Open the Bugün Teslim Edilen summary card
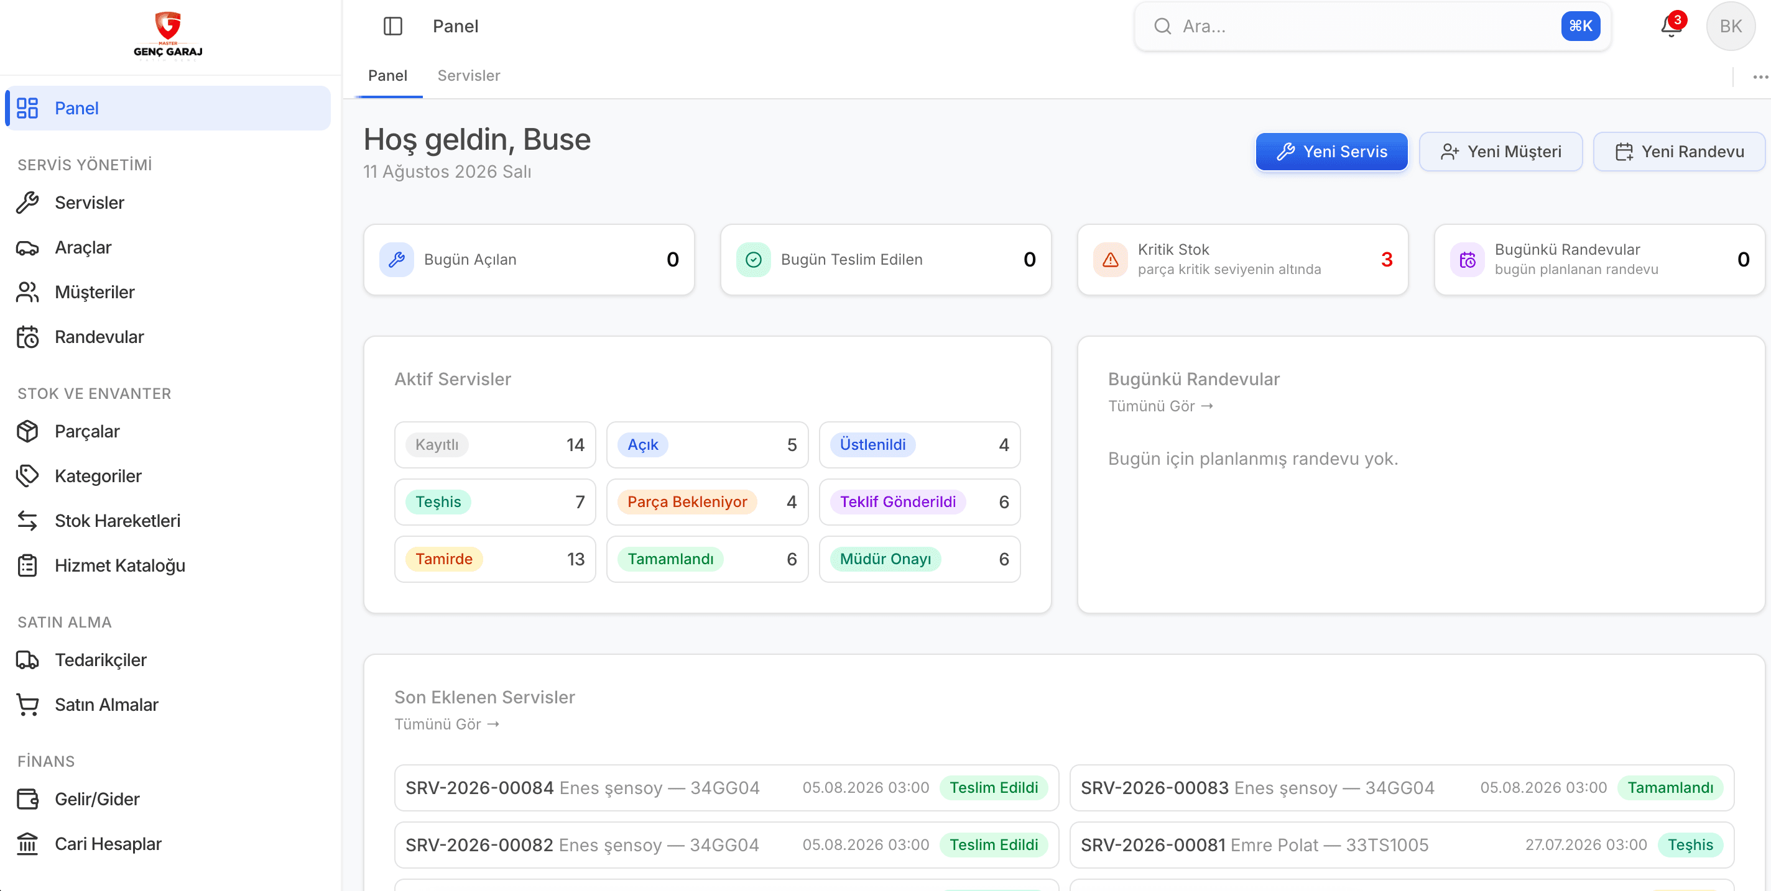Viewport: 1771px width, 891px height. click(x=885, y=260)
